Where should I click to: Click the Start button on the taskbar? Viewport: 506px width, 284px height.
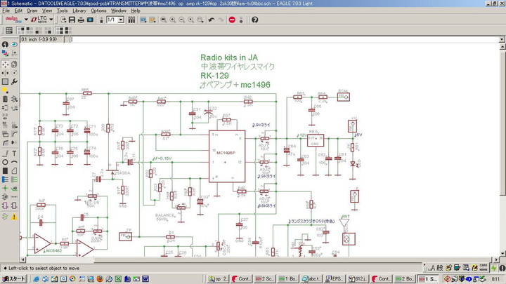13,278
